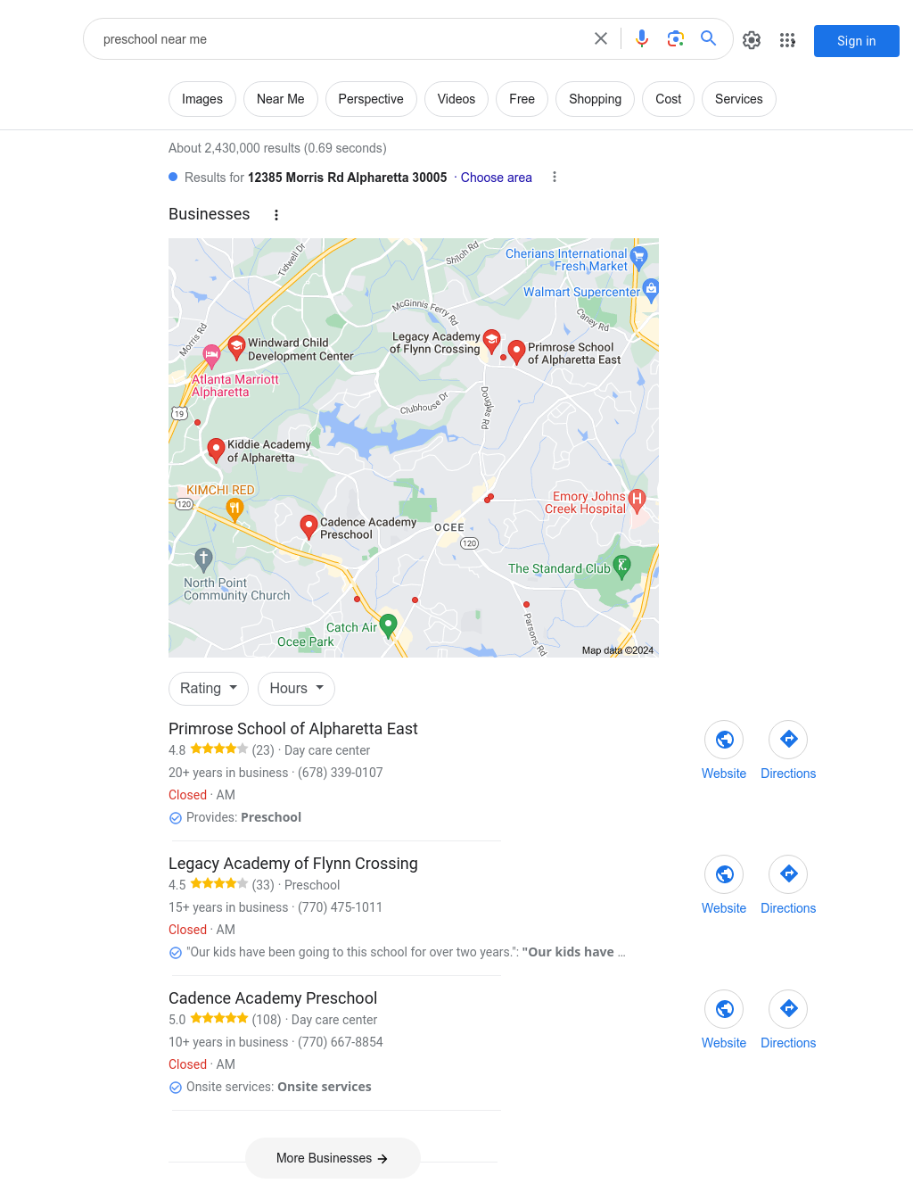
Task: Click Kiddie Academy of Alpharetta map pin
Action: [216, 450]
